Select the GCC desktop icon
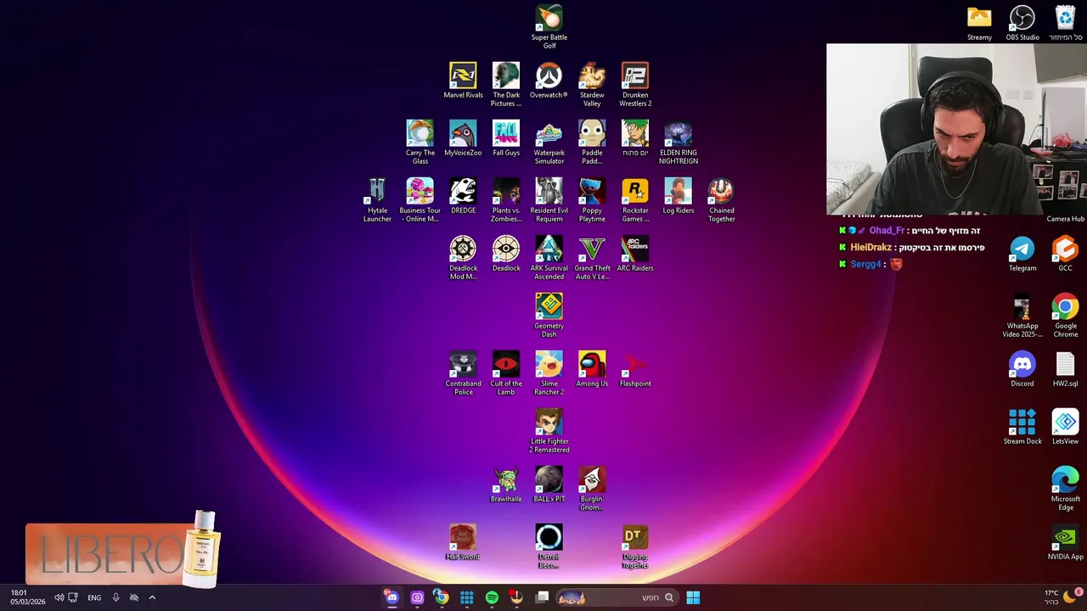This screenshot has width=1087, height=611. pyautogui.click(x=1065, y=254)
